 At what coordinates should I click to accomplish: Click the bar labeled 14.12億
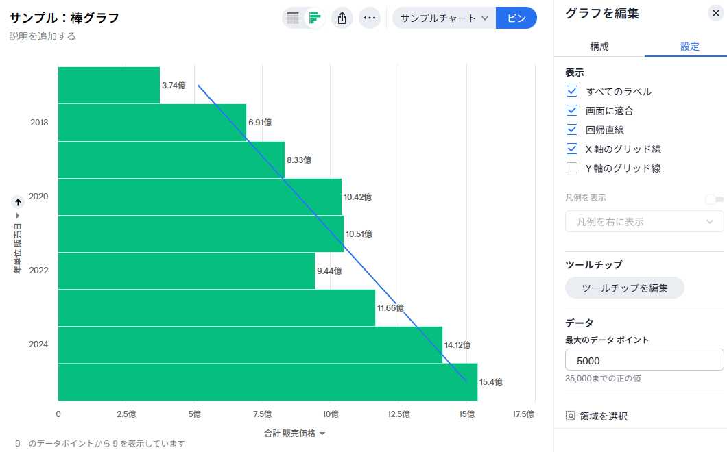250,345
